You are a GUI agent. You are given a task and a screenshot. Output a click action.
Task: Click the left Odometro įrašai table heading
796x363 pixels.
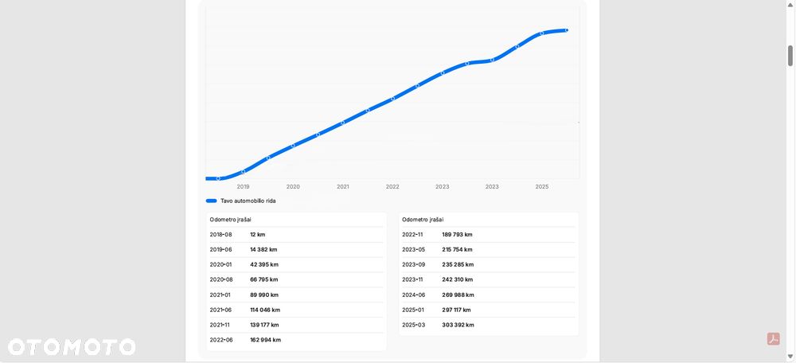tap(231, 220)
